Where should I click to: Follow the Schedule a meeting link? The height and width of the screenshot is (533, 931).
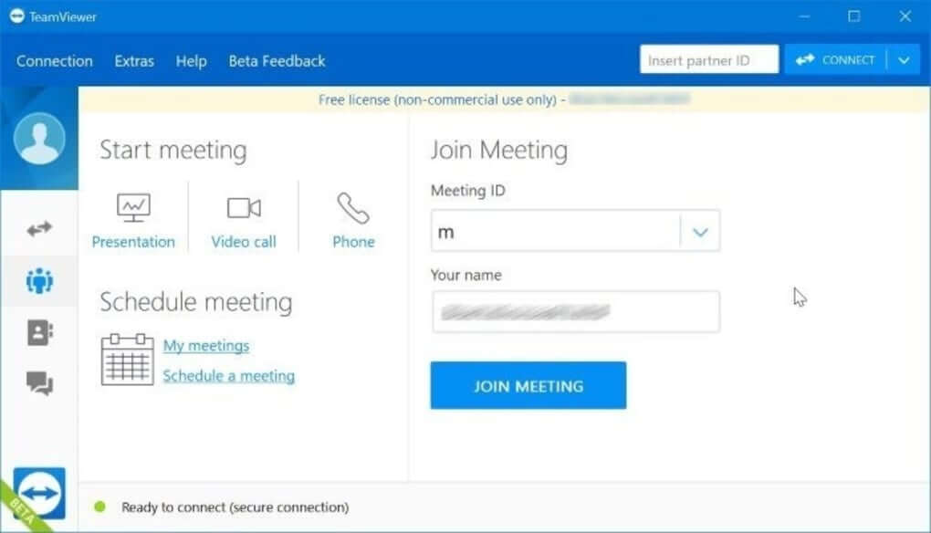pyautogui.click(x=229, y=376)
